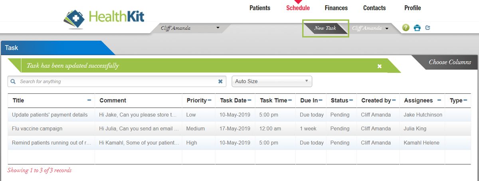Open the Patients menu
Image resolution: width=479 pixels, height=181 pixels.
coord(260,8)
